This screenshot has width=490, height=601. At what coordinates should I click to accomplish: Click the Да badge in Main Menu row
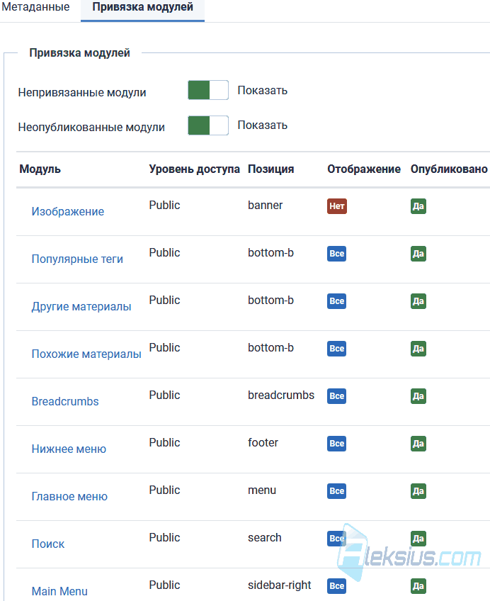(418, 586)
